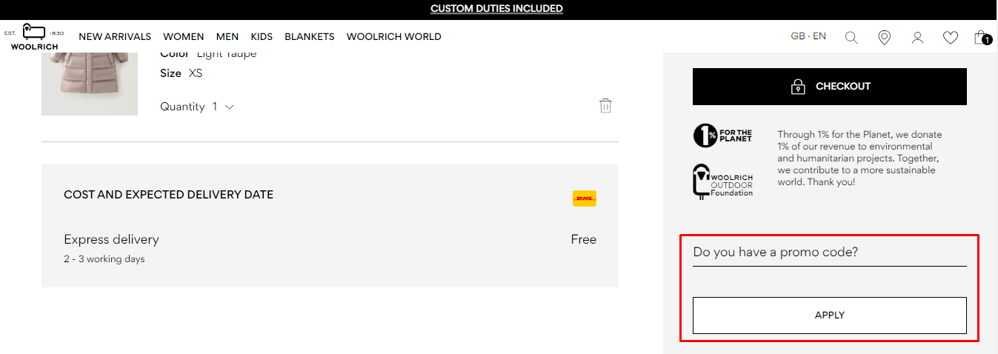998x354 pixels.
Task: Open the Woolrich World menu
Action: 394,36
